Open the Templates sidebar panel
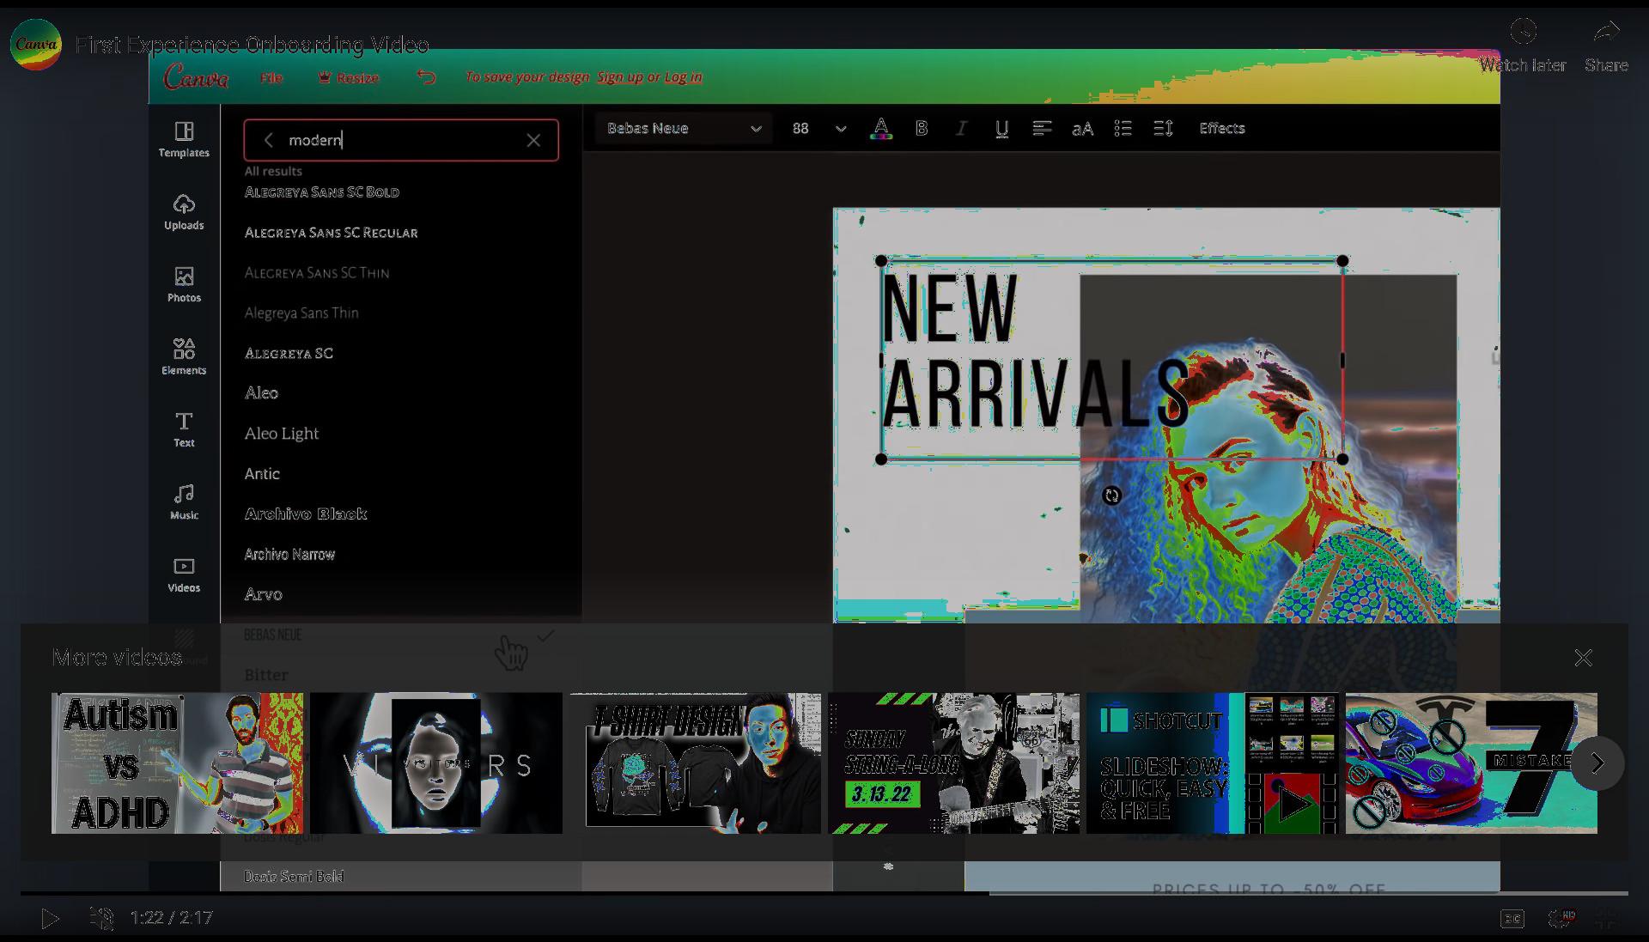1649x942 pixels. click(184, 140)
